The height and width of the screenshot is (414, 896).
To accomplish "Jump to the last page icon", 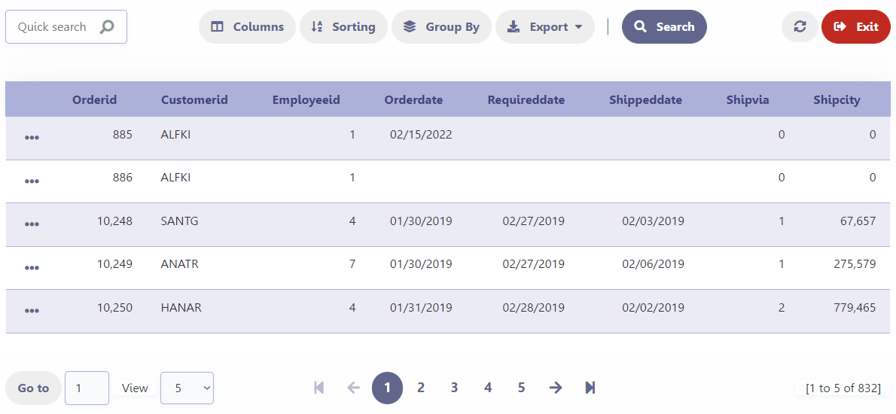I will 590,388.
